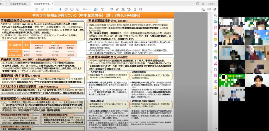Select the highlighter pen tool
This screenshot has width=269, height=131.
click(117, 9)
